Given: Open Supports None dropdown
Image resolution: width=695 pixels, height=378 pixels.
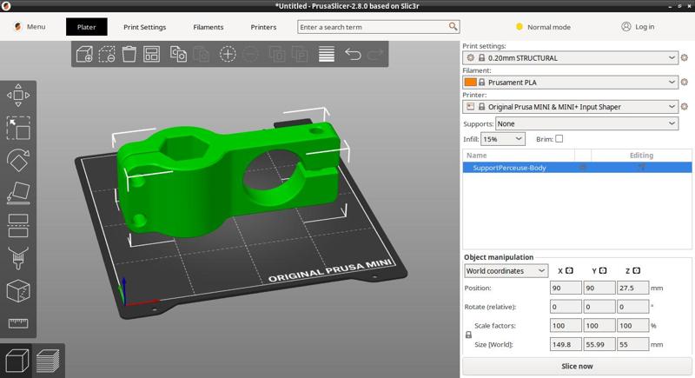Looking at the screenshot, I should pos(586,123).
